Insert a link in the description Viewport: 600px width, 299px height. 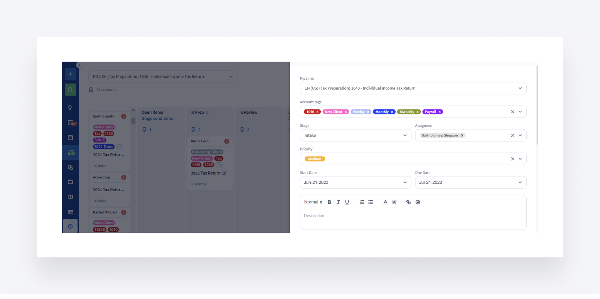pos(408,202)
